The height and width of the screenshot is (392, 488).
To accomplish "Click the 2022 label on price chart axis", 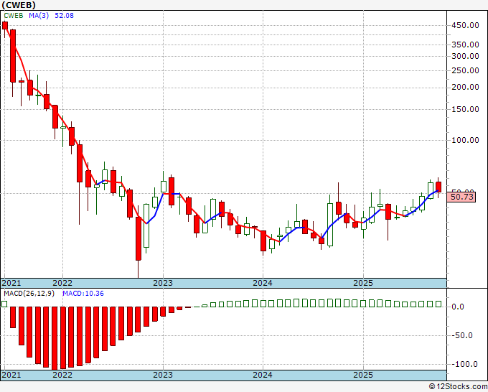I will [62, 283].
